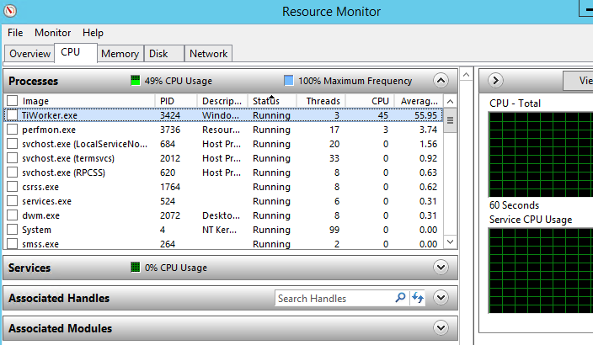
Task: Expand the Services section chevron
Action: coord(441,267)
